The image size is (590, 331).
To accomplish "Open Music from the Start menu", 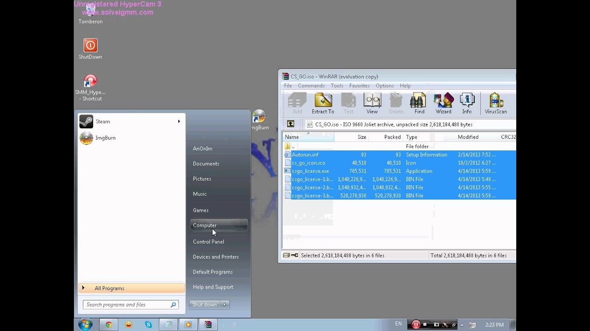I will coord(200,194).
